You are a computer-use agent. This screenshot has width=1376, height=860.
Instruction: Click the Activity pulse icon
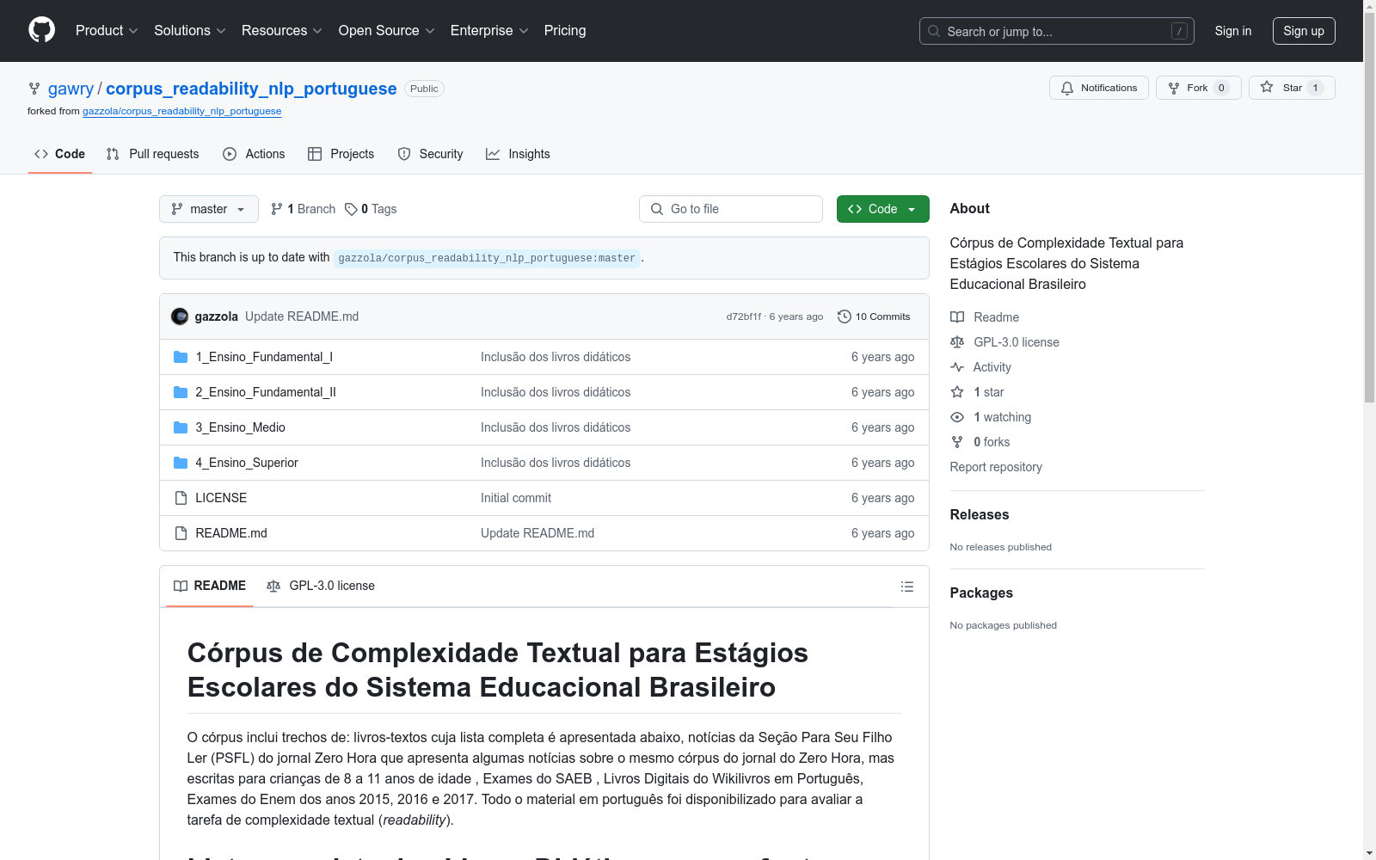[x=957, y=367]
